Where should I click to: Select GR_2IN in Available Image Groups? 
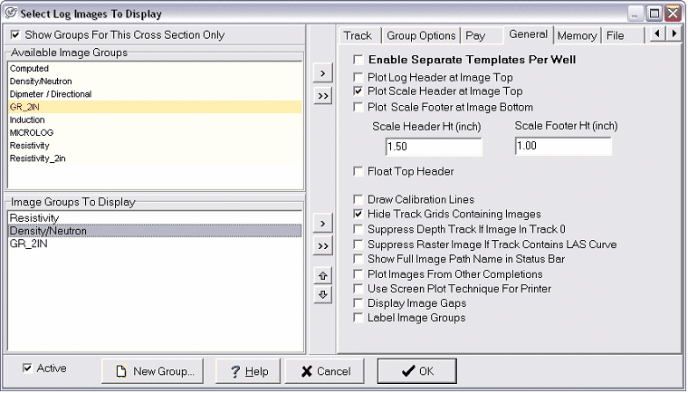(x=155, y=107)
